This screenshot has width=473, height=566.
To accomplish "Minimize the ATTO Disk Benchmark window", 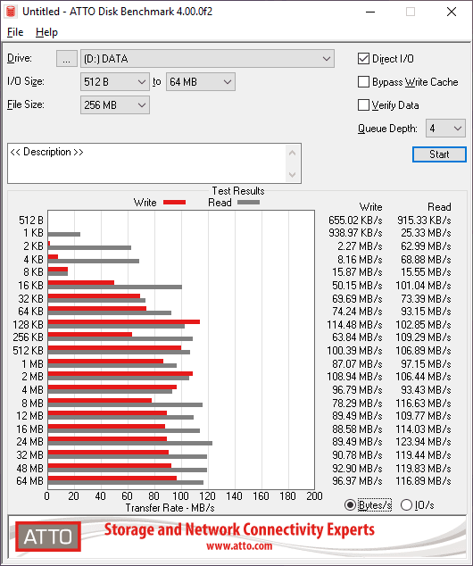I will point(370,12).
